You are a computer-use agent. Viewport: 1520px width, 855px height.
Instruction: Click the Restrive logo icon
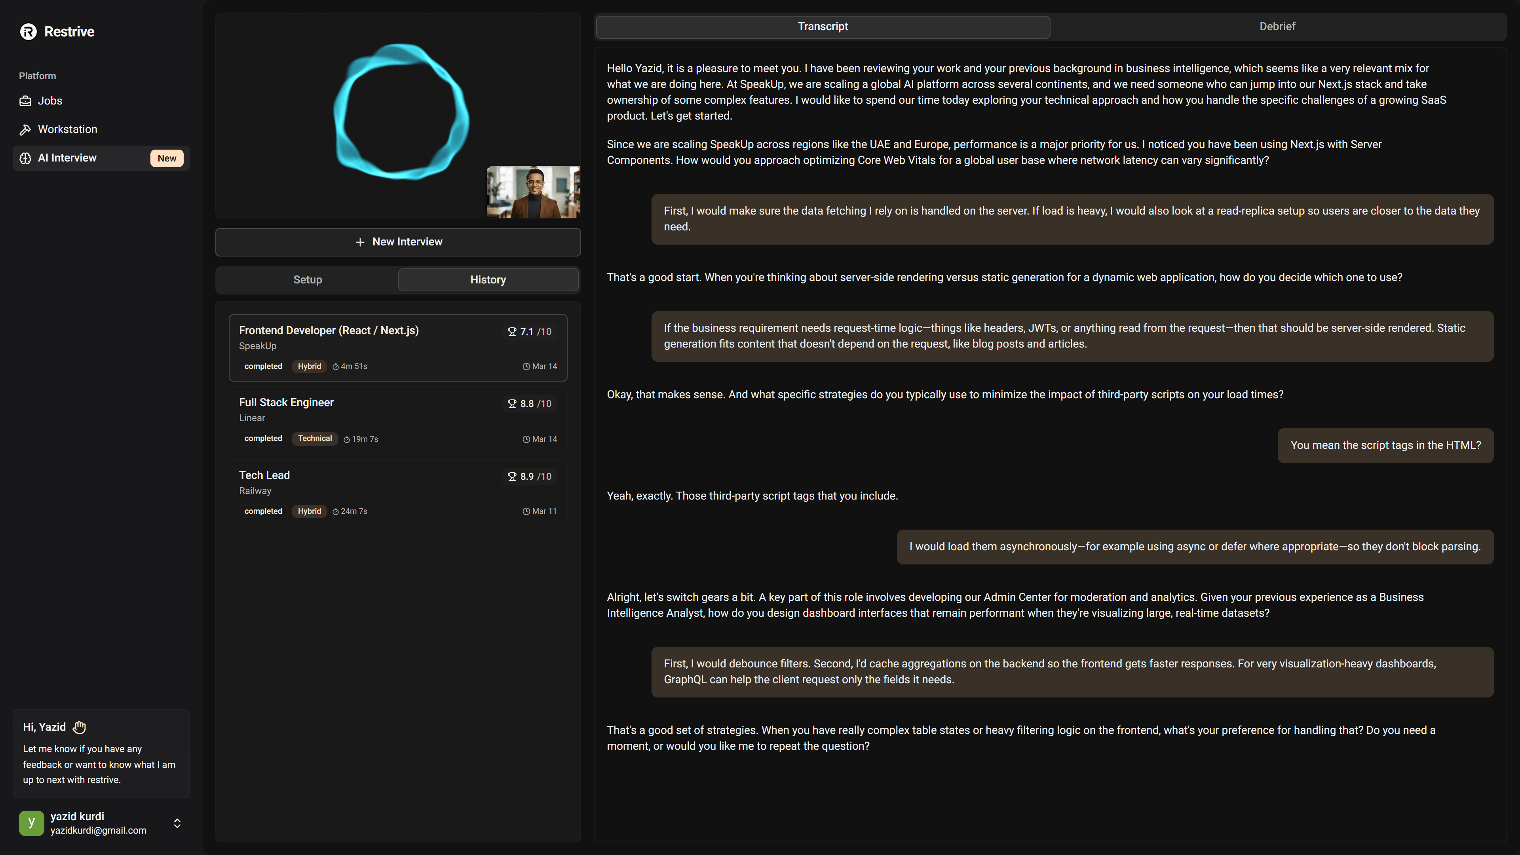click(x=27, y=31)
